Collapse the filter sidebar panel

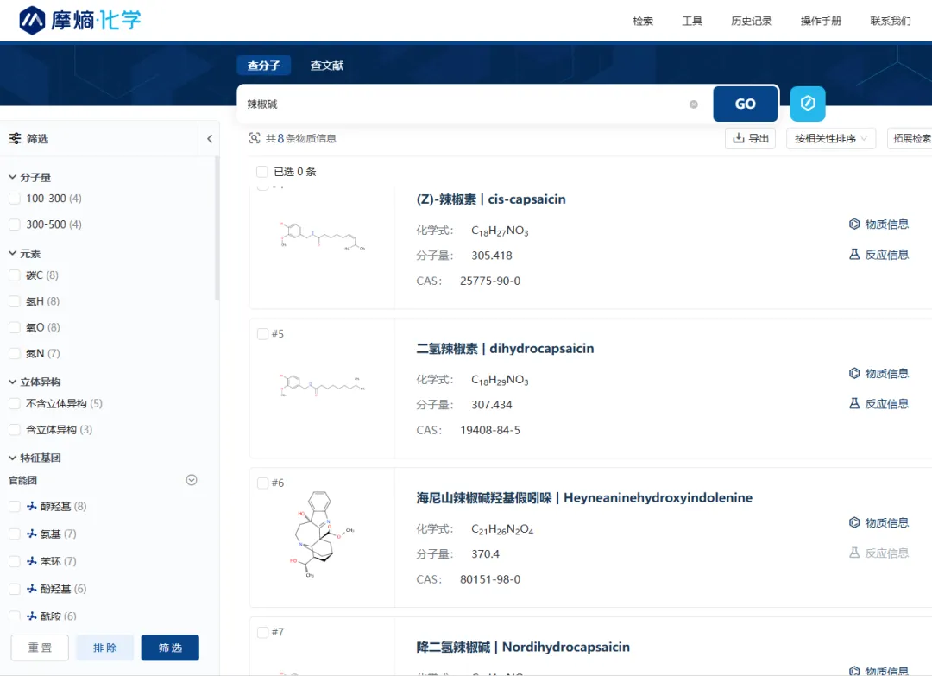[x=209, y=139]
